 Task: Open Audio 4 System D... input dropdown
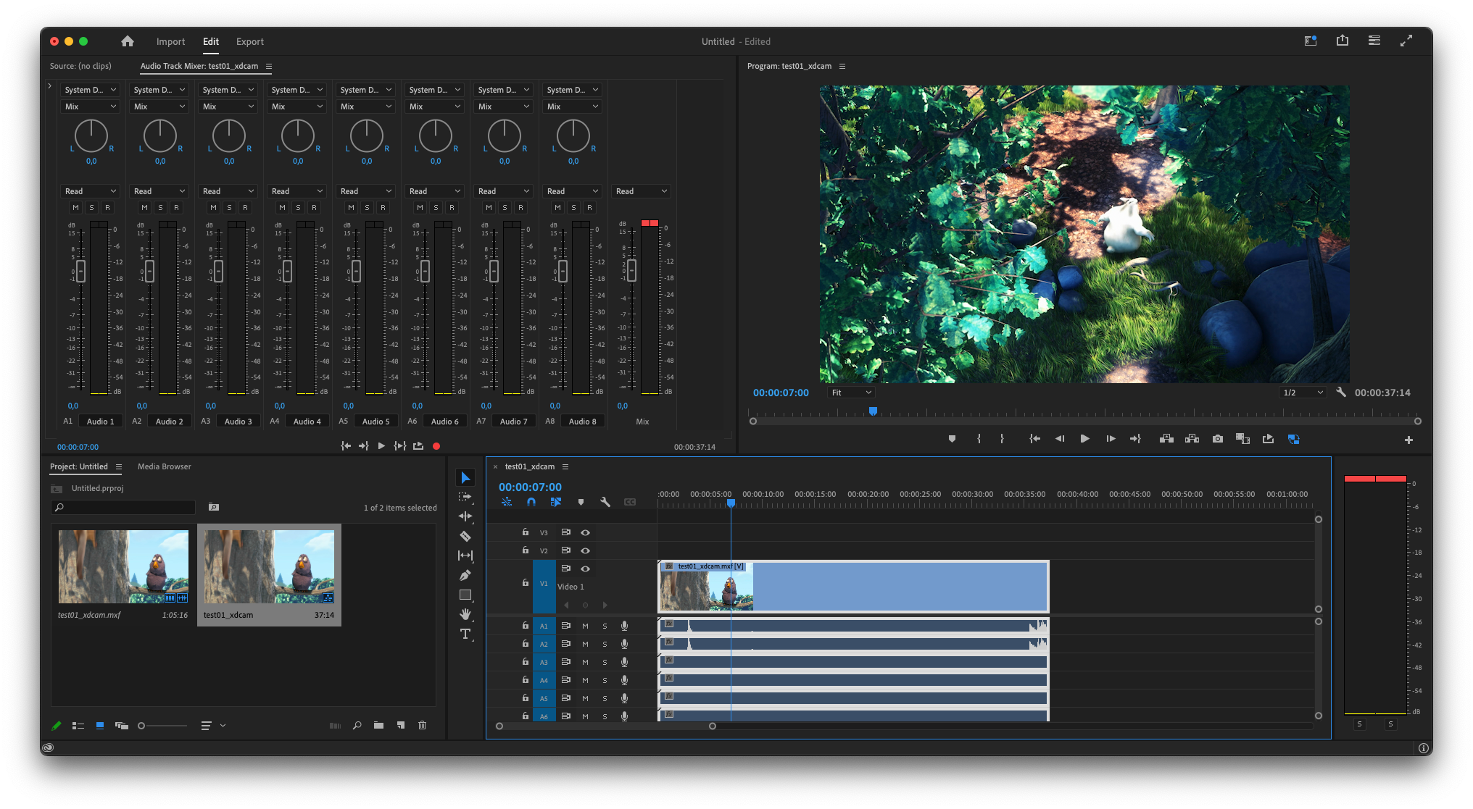tap(296, 90)
